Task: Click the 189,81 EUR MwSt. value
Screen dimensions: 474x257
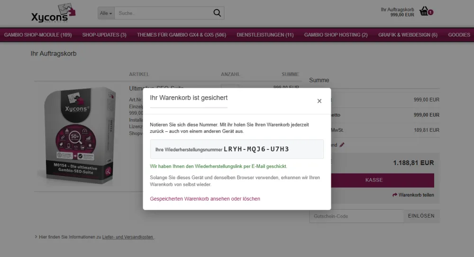Action: 426,130
